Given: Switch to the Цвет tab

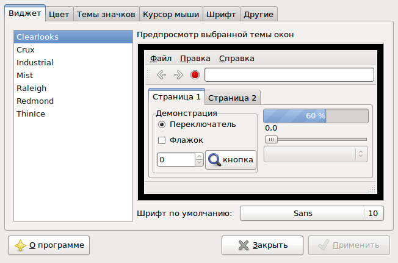Looking at the screenshot, I should 60,14.
